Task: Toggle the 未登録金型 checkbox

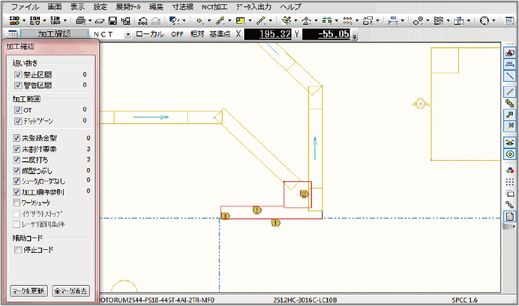Action: tap(16, 138)
